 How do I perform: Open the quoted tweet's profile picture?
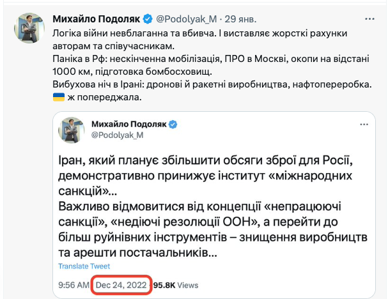tap(72, 130)
